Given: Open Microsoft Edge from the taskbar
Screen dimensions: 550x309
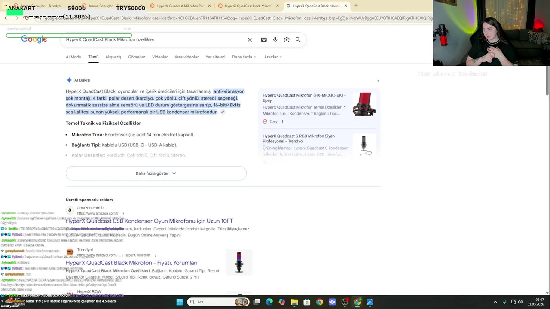Looking at the screenshot, I should [269, 302].
